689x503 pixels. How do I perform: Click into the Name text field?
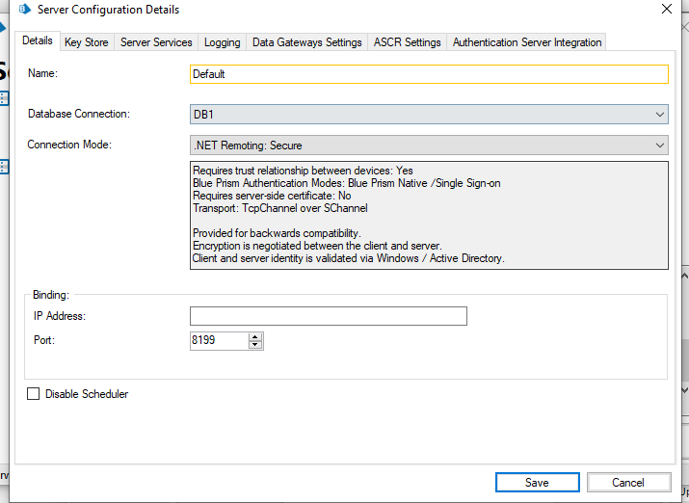tap(429, 74)
